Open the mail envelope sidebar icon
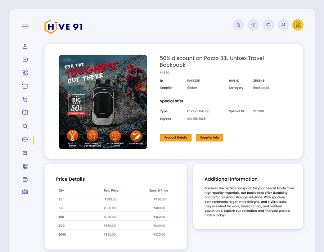Viewport: 324px width, 252px height. 25,60
